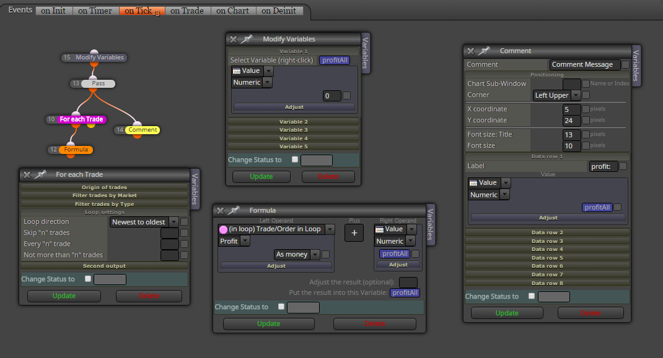Pin the Formula panel
This screenshot has height=358, width=663.
click(x=234, y=210)
